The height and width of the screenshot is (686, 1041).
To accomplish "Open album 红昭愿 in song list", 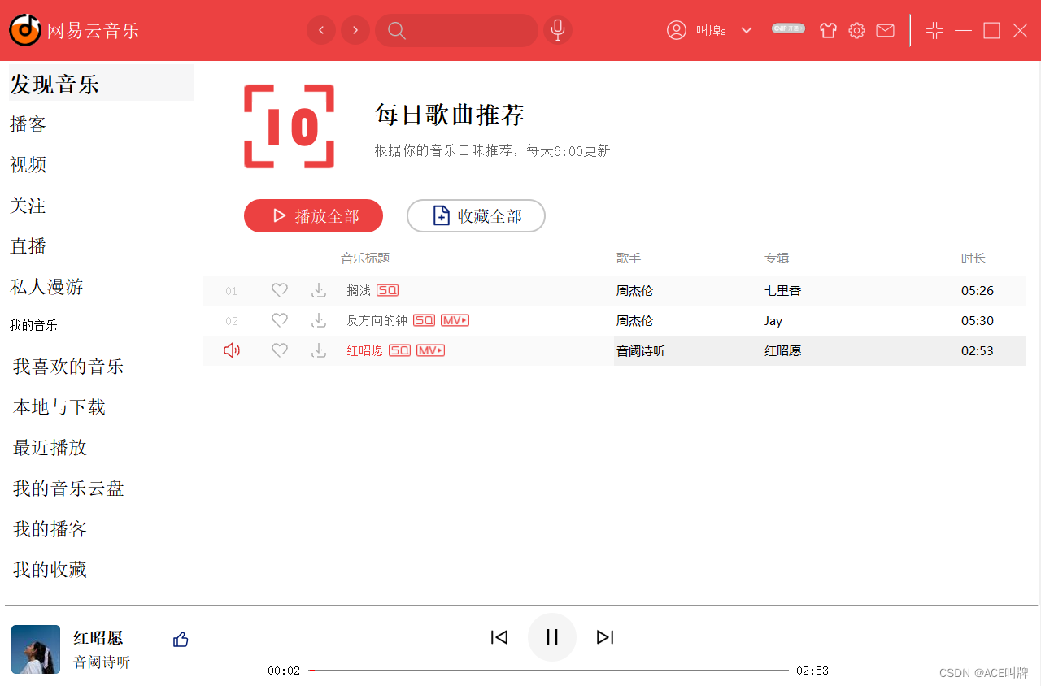I will 782,351.
